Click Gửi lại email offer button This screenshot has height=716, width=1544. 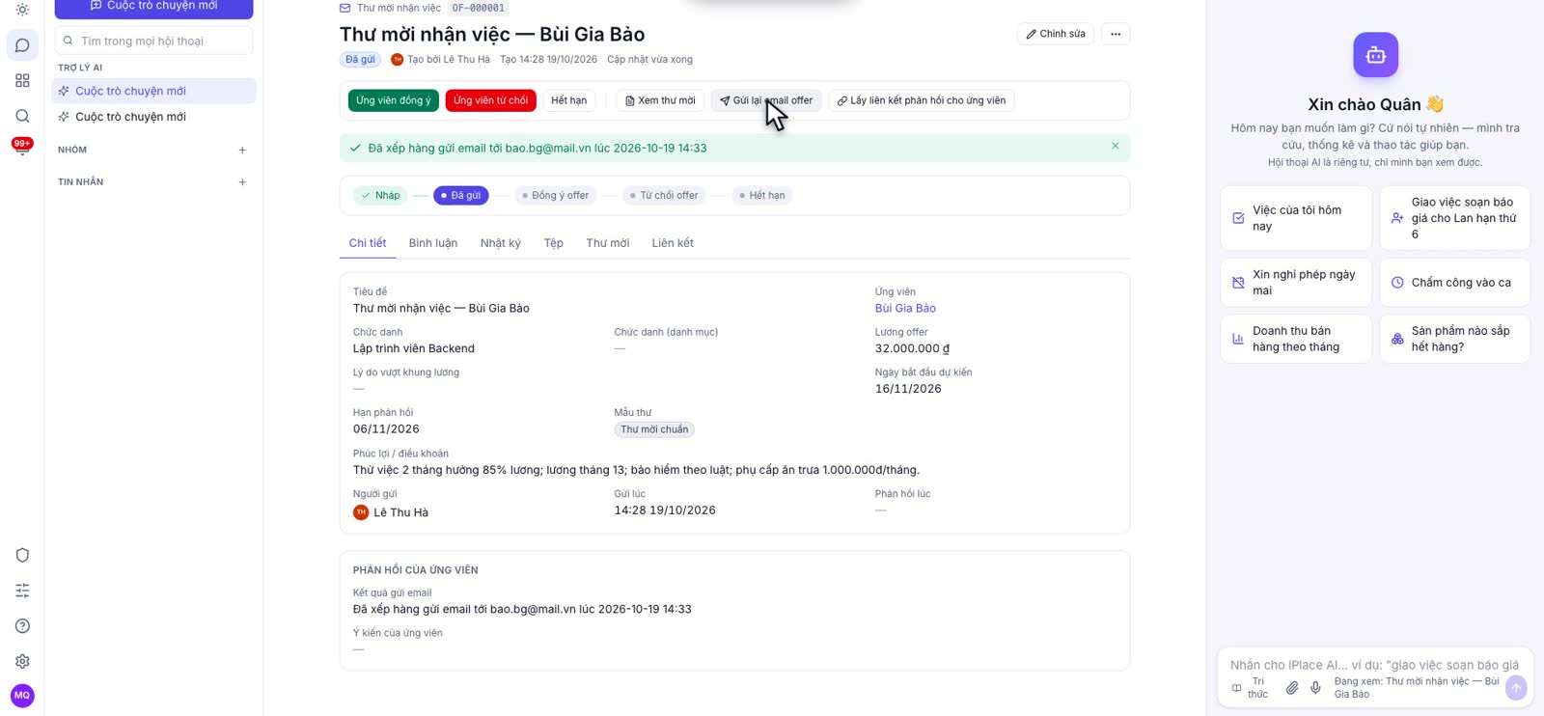click(766, 100)
